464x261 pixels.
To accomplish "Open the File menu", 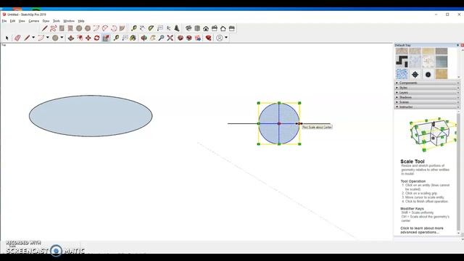I will 4,21.
